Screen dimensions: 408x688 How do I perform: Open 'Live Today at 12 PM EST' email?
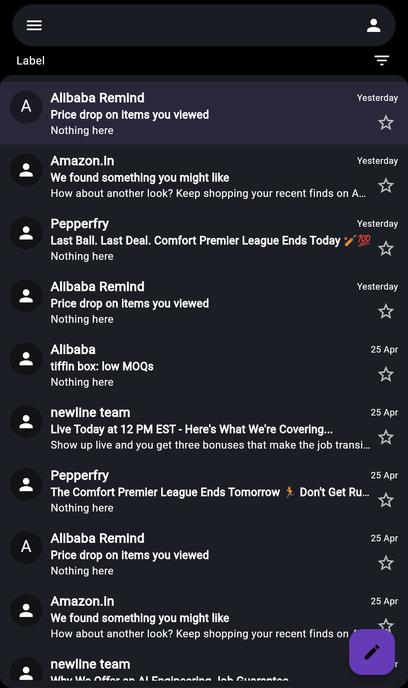pos(192,429)
